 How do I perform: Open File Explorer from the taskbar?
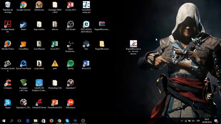tap(36, 121)
